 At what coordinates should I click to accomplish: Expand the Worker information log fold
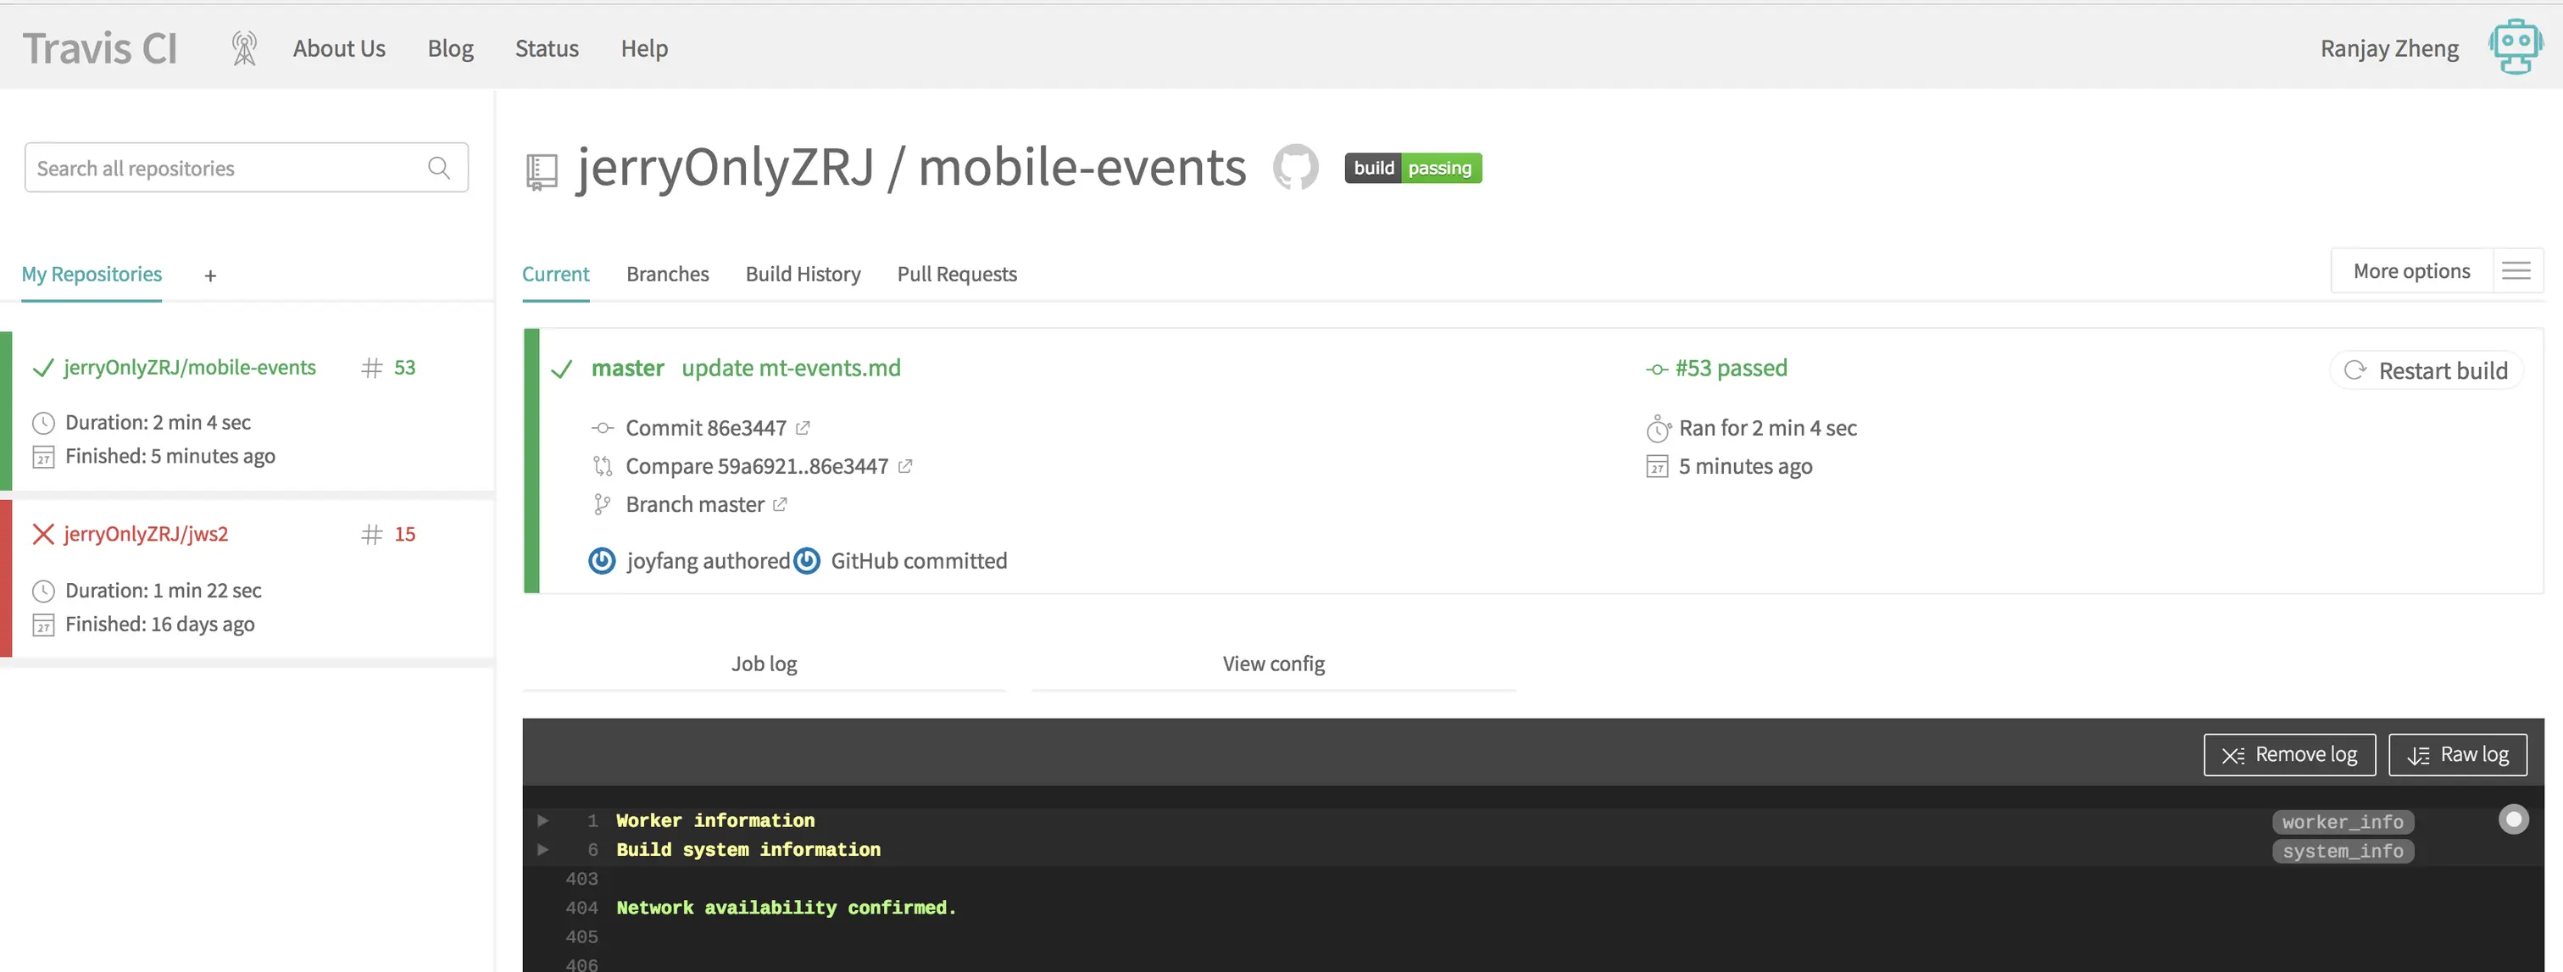coord(543,821)
